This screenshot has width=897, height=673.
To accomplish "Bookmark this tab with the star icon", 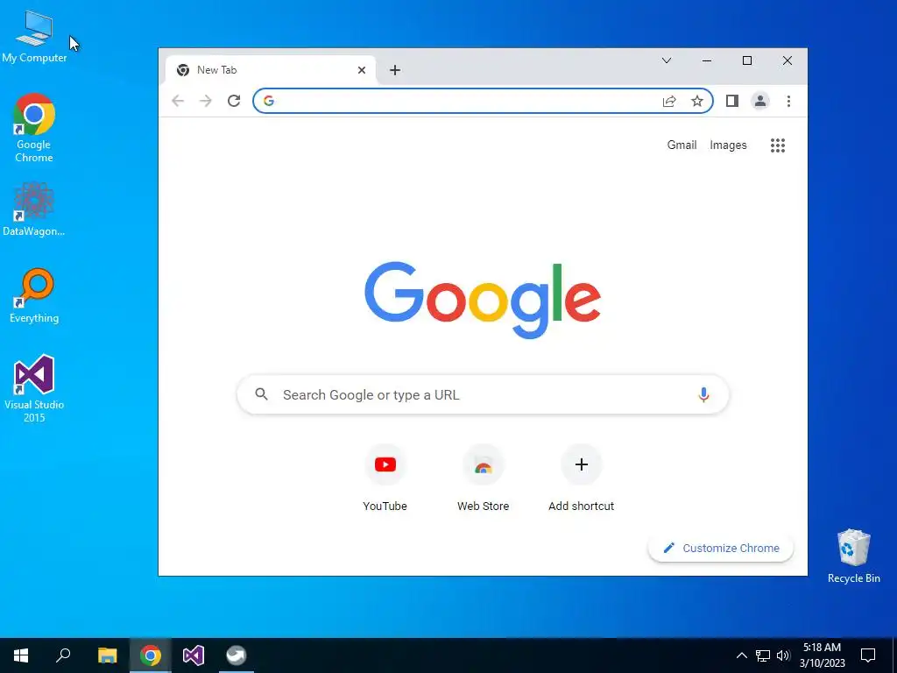I will click(x=696, y=102).
